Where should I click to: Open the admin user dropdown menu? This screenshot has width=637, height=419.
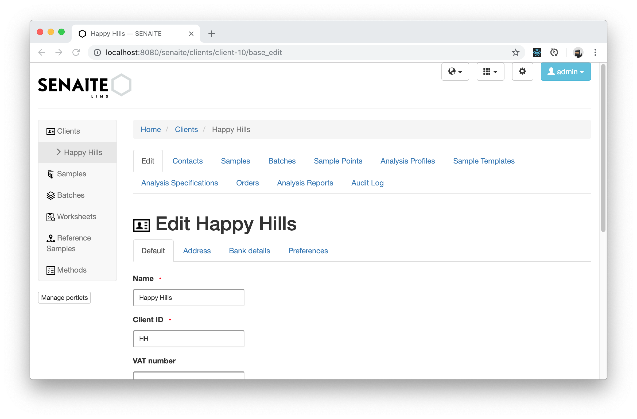click(x=566, y=72)
